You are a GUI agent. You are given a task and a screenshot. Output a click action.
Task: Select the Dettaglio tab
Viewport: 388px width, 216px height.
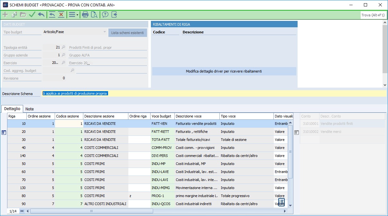12,109
